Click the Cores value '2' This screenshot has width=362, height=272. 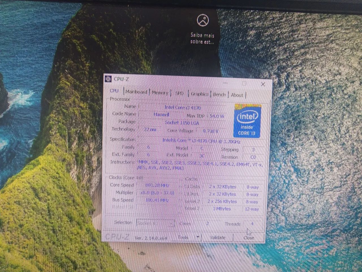point(207,223)
